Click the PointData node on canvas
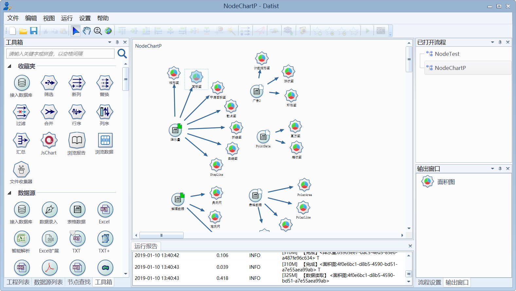This screenshot has width=516, height=291. 263,137
